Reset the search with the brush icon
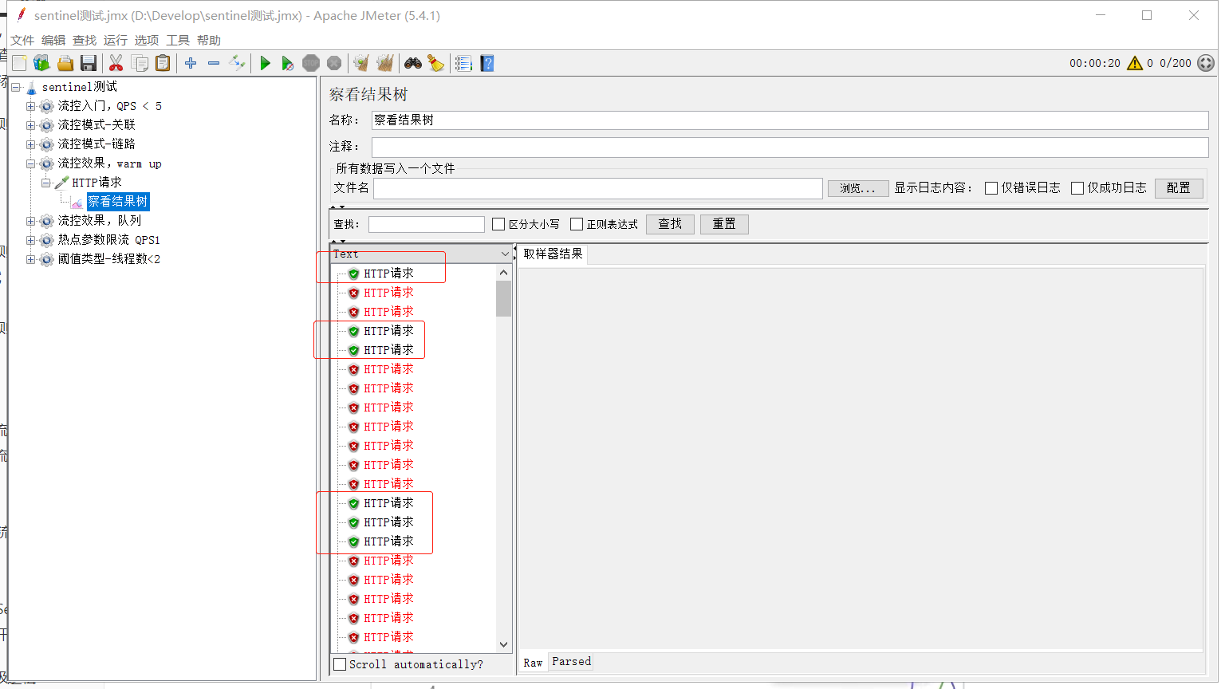1225x689 pixels. click(435, 63)
